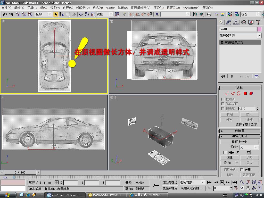Open the 文件(F) menu
The image size is (264, 198).
pos(6,8)
